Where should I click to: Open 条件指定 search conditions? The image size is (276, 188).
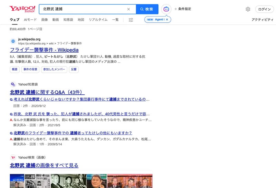183,9
